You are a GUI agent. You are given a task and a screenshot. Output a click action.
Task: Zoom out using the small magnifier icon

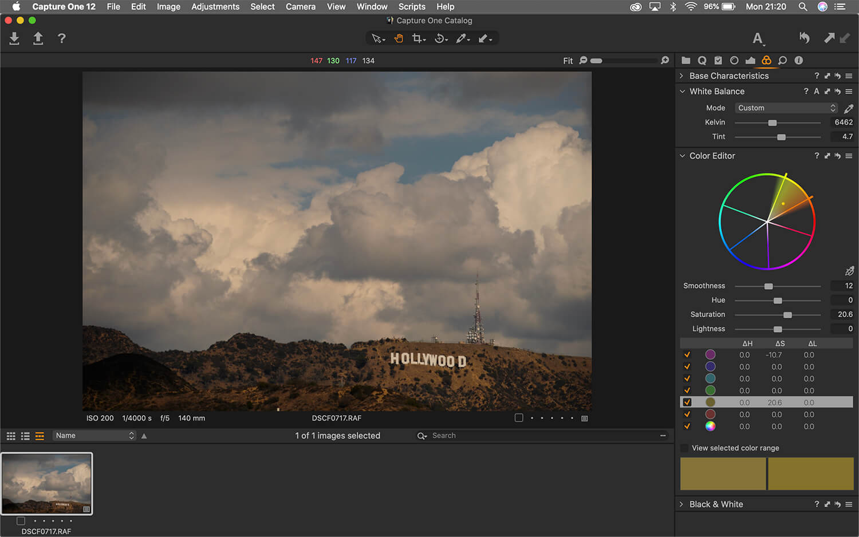point(583,60)
